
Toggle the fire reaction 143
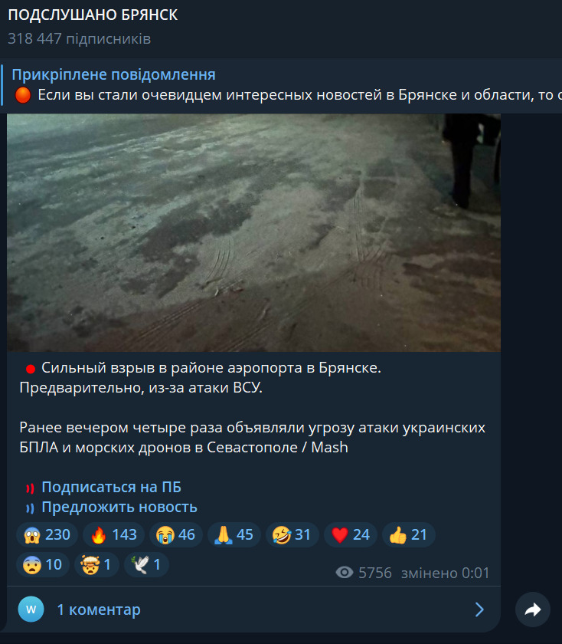pyautogui.click(x=113, y=535)
